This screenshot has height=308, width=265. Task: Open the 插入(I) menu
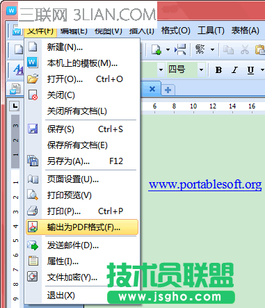[x=141, y=31]
